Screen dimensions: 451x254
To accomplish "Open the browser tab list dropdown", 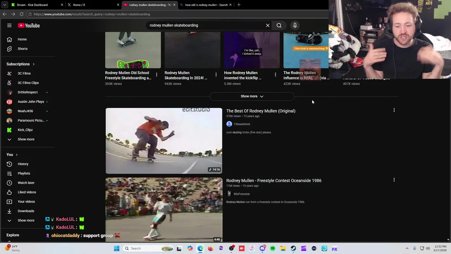I will (x=4, y=5).
